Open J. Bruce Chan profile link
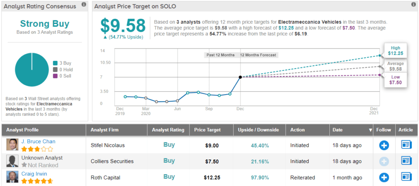The width and height of the screenshot is (419, 186). pyautogui.click(x=38, y=142)
